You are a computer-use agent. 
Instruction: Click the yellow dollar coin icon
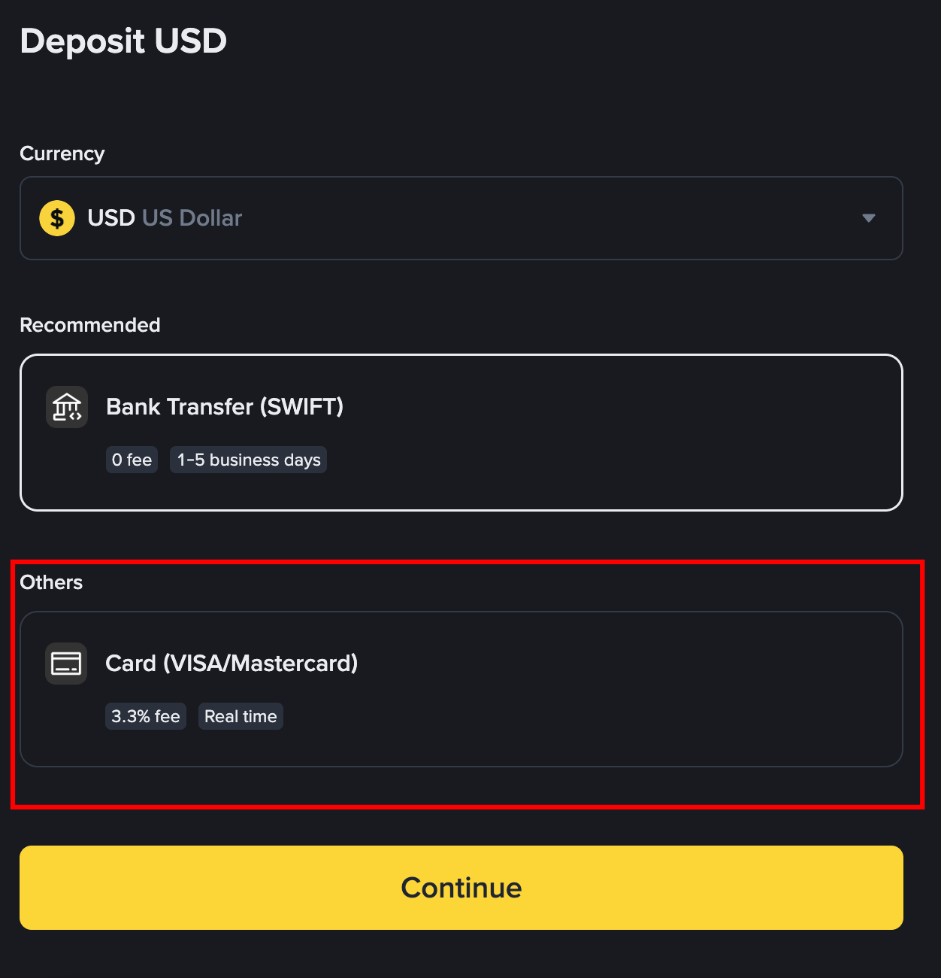pyautogui.click(x=57, y=218)
